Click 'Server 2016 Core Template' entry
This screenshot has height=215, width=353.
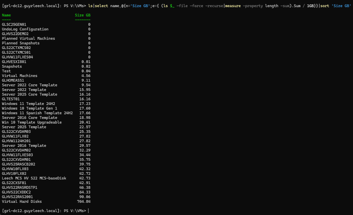pos(29,118)
